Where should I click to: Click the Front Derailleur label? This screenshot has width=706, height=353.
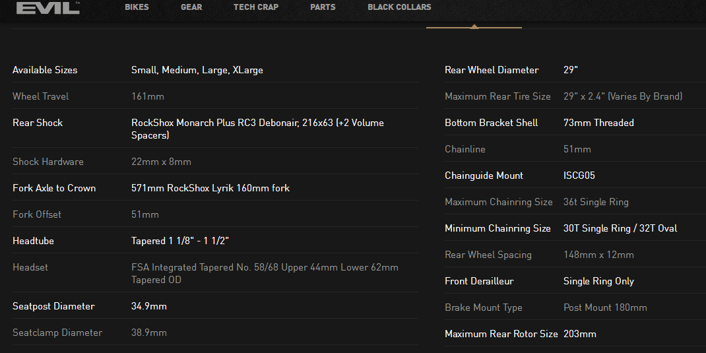click(x=479, y=281)
